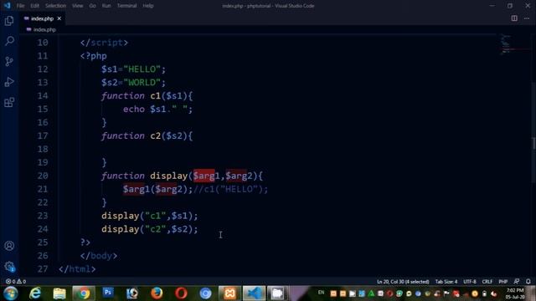
Task: Click the notifications bell icon
Action: coord(528,282)
